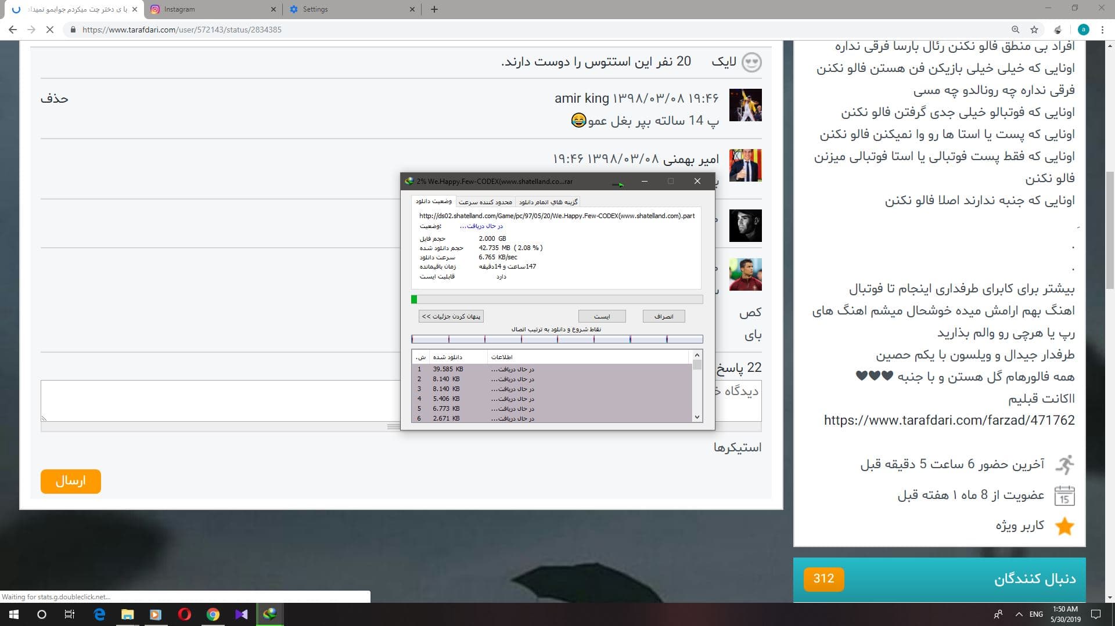
Task: Open a new tab with the plus button
Action: tap(434, 9)
